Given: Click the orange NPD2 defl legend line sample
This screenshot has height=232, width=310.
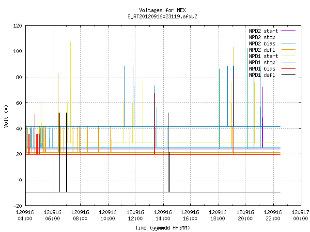Looking at the screenshot, I should coord(288,50).
